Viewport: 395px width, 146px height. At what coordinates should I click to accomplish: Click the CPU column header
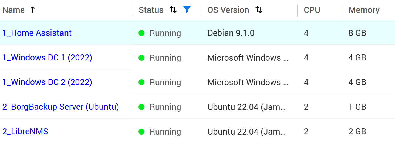(312, 10)
